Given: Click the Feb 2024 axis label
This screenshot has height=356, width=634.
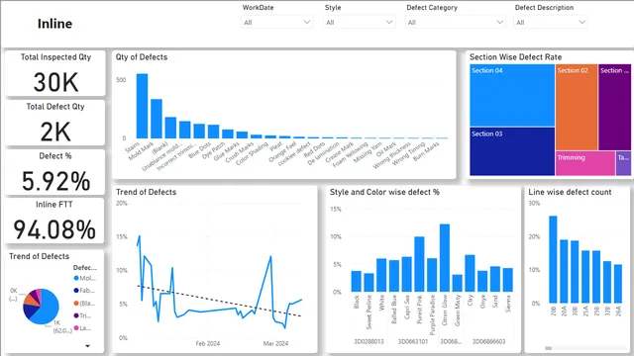Looking at the screenshot, I should click(208, 343).
